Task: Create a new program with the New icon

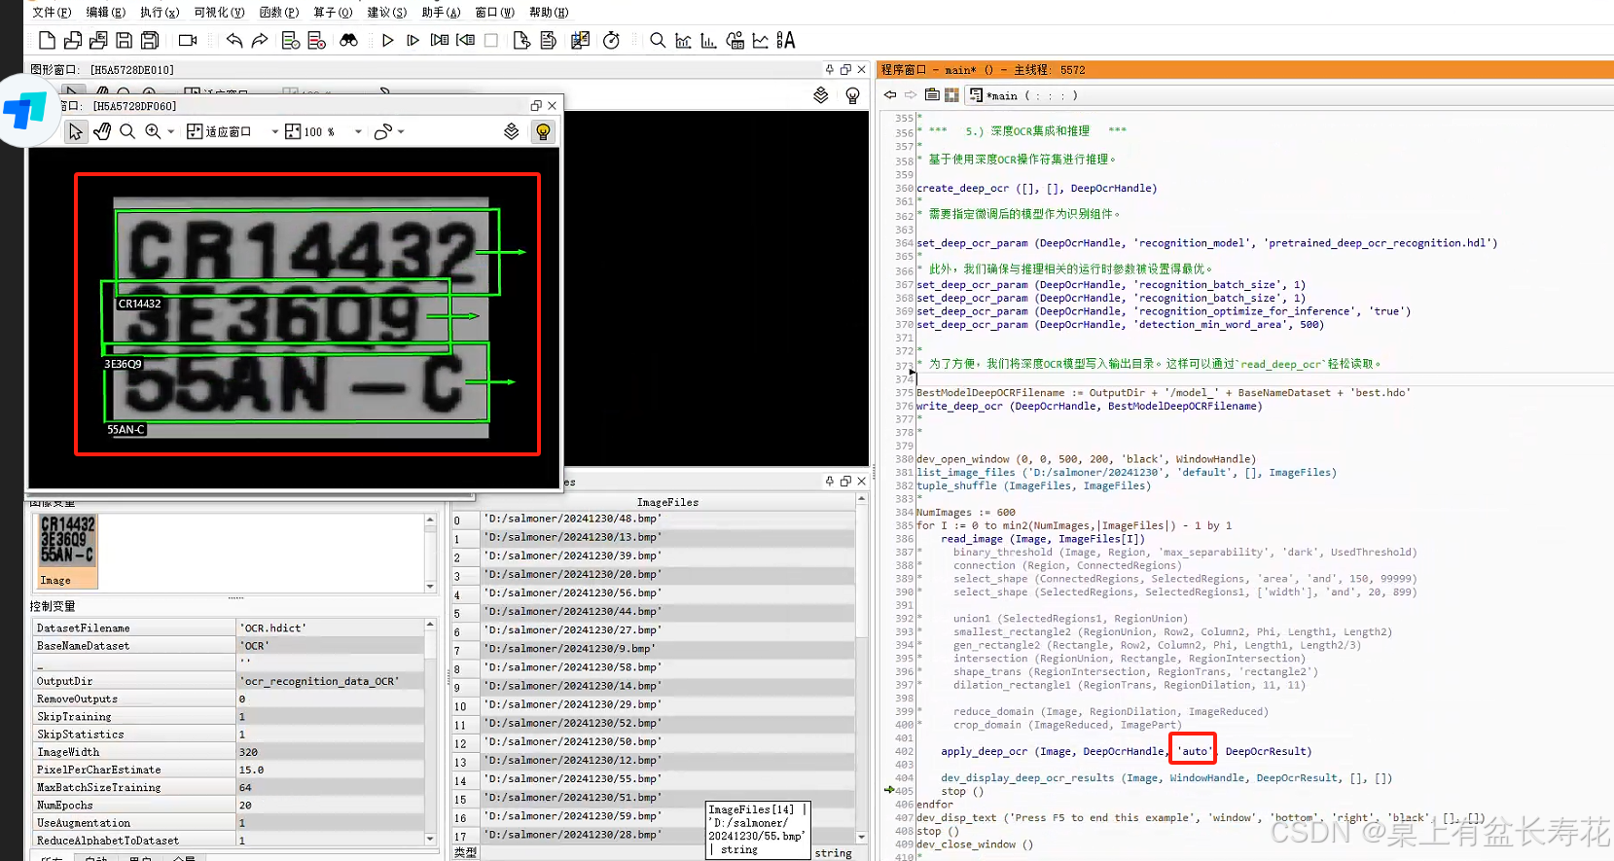Action: tap(47, 40)
